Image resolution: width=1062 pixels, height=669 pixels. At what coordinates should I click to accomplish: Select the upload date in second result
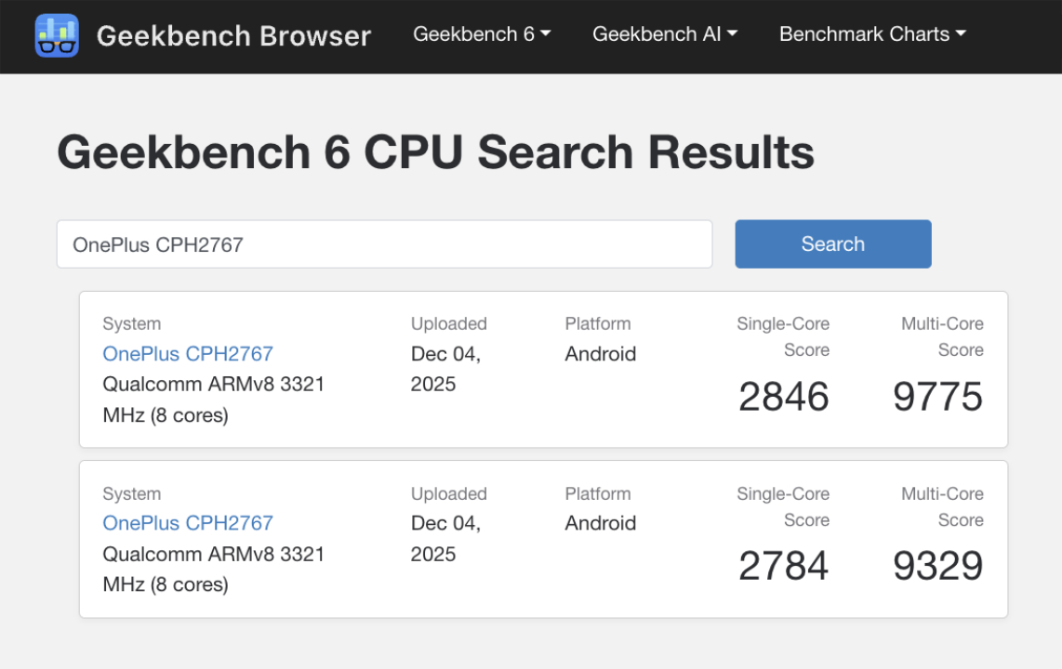pos(446,538)
